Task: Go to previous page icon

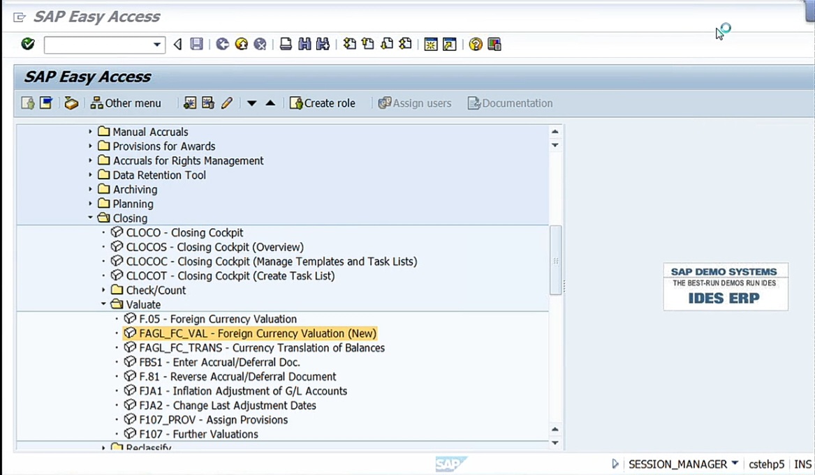Action: coord(368,44)
